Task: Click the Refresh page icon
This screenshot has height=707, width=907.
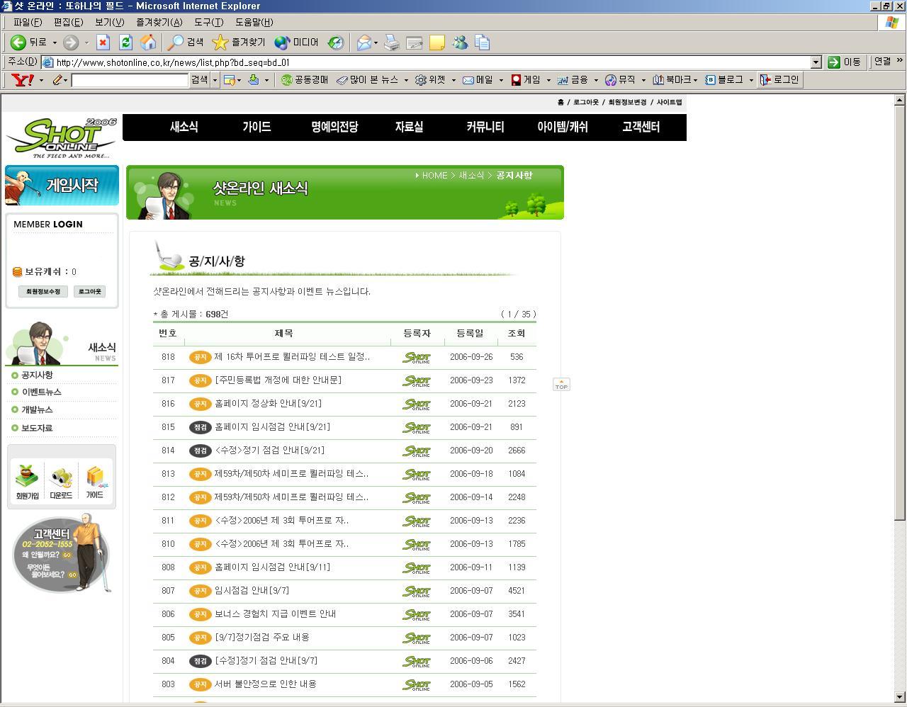Action: pyautogui.click(x=125, y=43)
